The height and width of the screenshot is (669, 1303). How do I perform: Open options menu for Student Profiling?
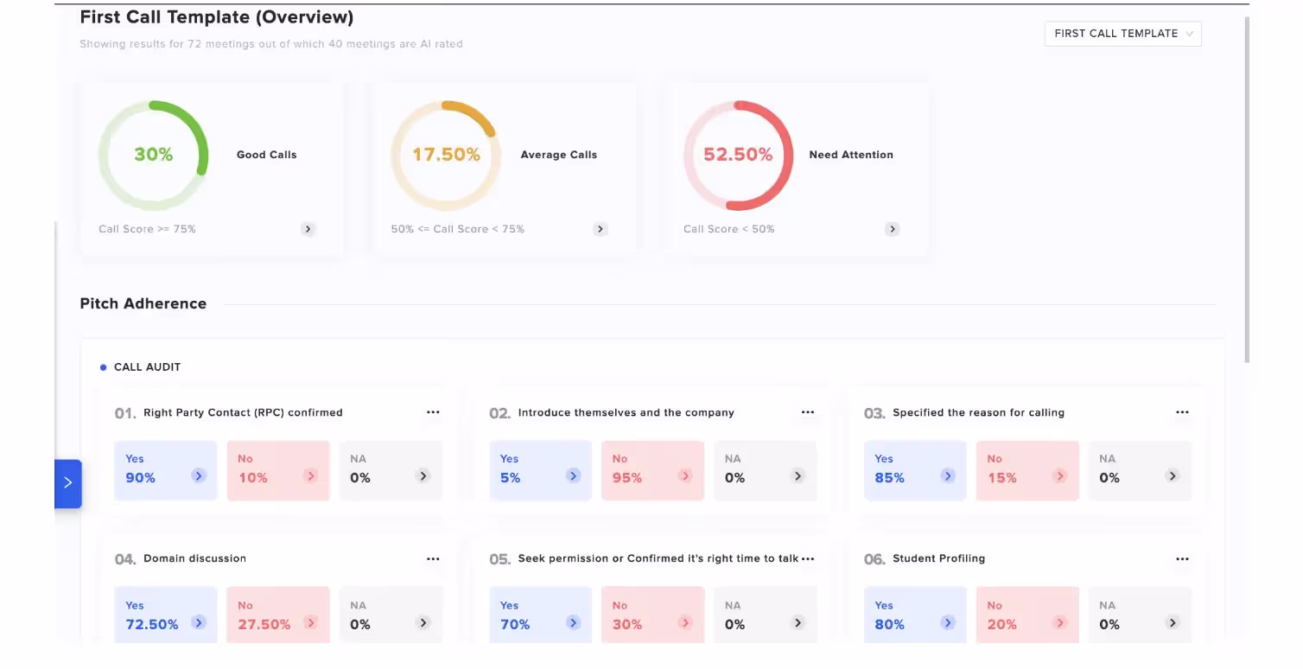tap(1182, 559)
